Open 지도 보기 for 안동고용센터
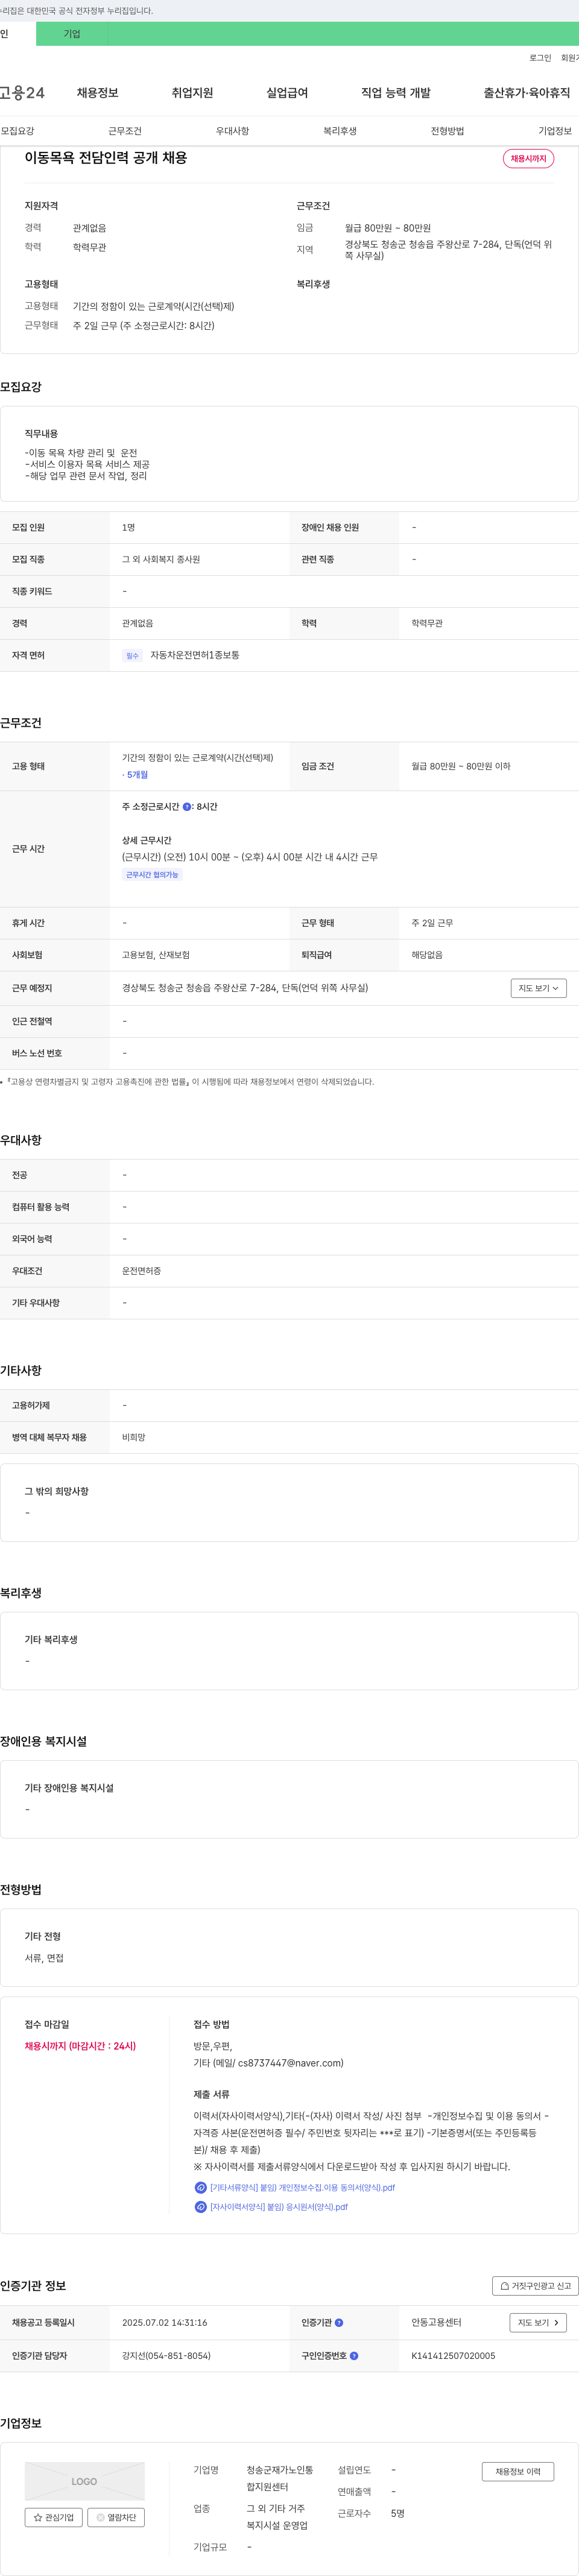This screenshot has height=2576, width=579. coord(539,2322)
